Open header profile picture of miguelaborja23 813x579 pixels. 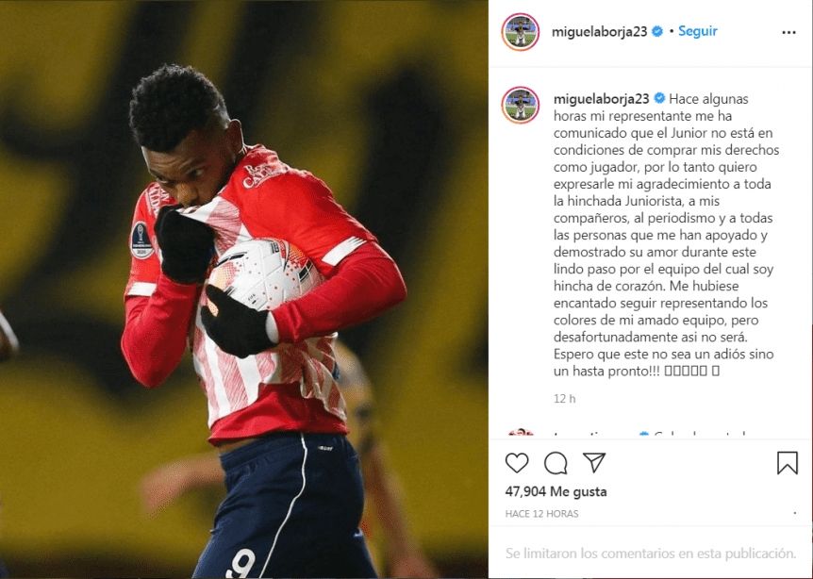click(521, 32)
